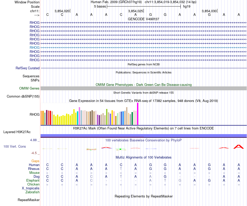Click the orange Gaps label
Image resolution: width=247 pixels, height=206 pixels.
[35, 161]
